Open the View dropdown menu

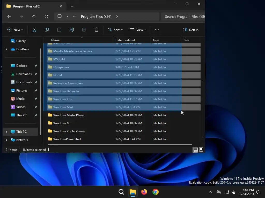coord(138,30)
